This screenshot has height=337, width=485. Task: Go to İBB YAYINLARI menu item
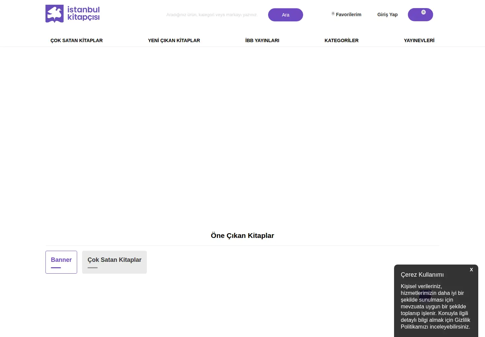tap(262, 40)
